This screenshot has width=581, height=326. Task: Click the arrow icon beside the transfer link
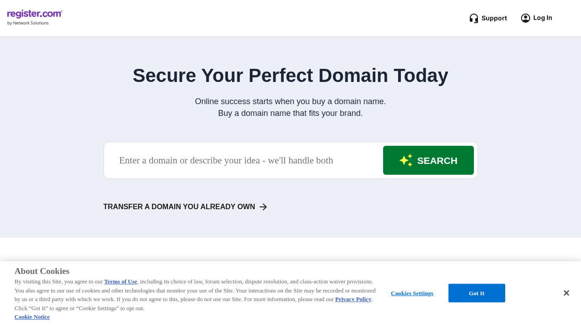(x=263, y=207)
